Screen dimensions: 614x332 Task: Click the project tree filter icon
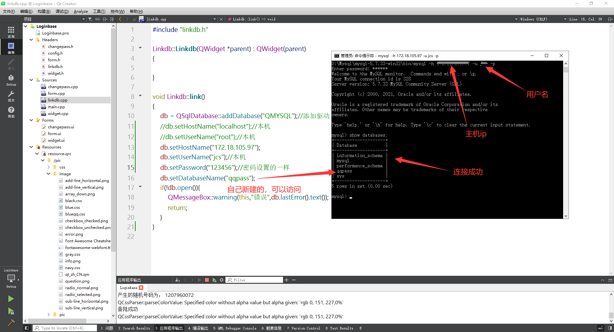[x=90, y=19]
